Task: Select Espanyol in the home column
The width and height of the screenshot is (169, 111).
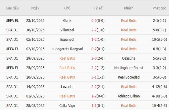Action: click(67, 40)
